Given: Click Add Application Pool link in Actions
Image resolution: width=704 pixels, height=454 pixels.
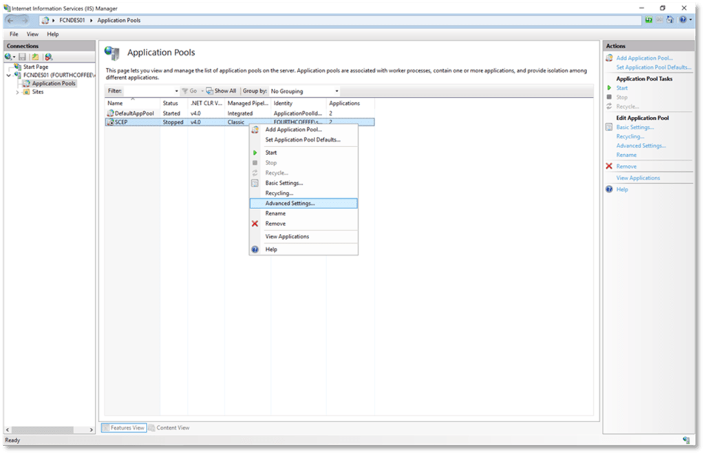Looking at the screenshot, I should click(x=644, y=58).
